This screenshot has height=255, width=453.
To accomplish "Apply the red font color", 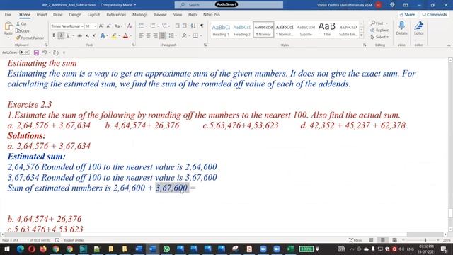I will tap(125, 35).
